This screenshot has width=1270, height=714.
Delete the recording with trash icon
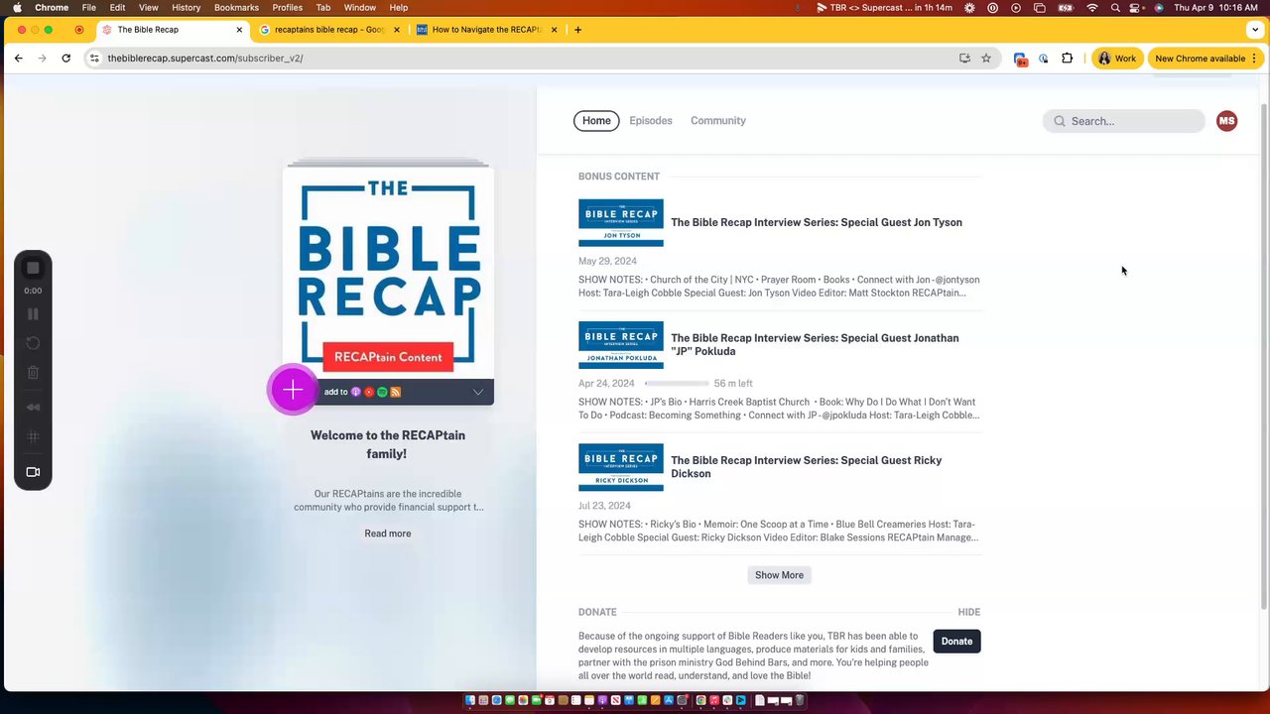point(33,373)
